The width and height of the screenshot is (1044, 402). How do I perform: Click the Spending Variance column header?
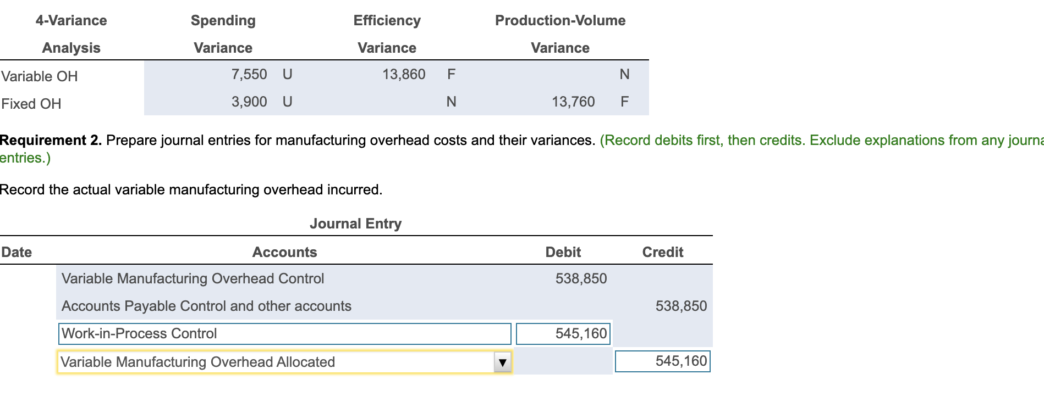coord(223,34)
